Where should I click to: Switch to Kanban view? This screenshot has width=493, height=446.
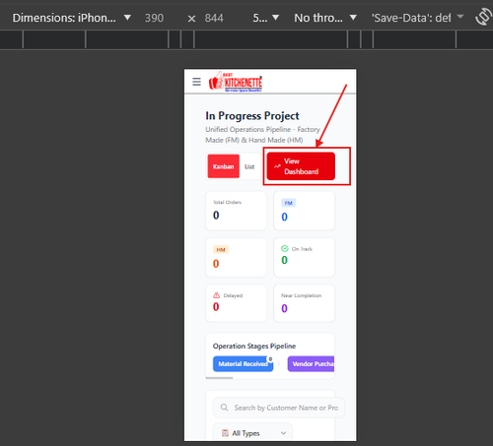223,166
